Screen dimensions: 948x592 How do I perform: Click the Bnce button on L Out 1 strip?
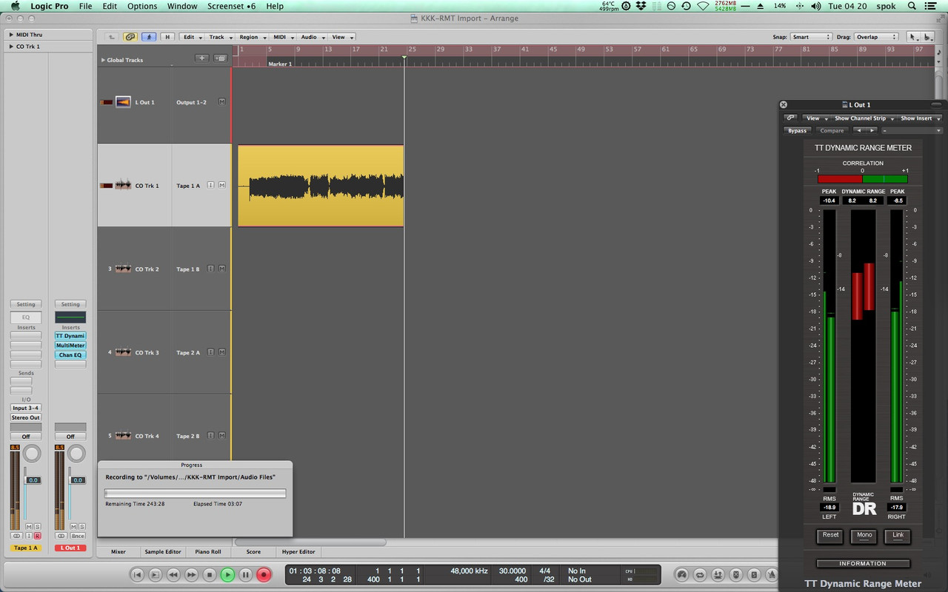[x=77, y=536]
